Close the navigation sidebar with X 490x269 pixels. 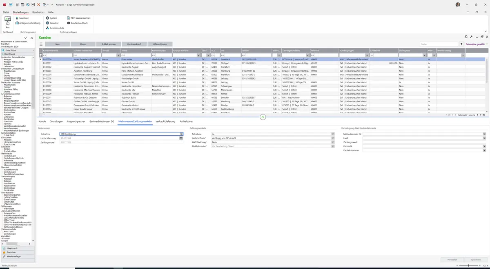click(32, 37)
